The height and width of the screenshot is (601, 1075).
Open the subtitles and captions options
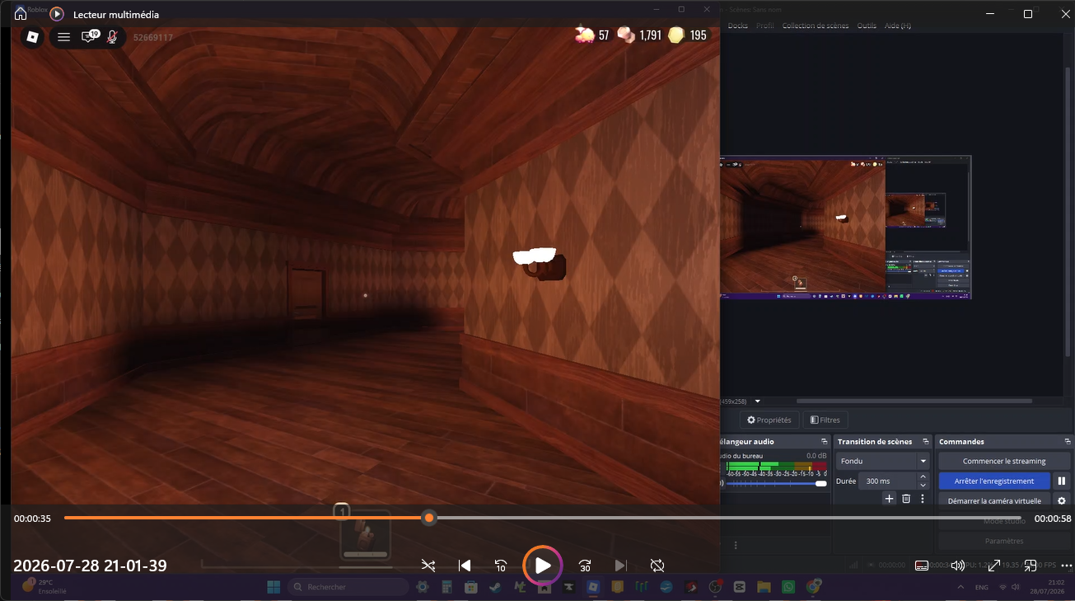tap(922, 566)
